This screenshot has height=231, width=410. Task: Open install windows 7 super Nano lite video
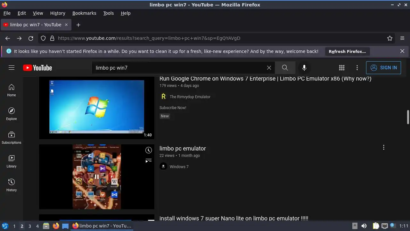(234, 218)
